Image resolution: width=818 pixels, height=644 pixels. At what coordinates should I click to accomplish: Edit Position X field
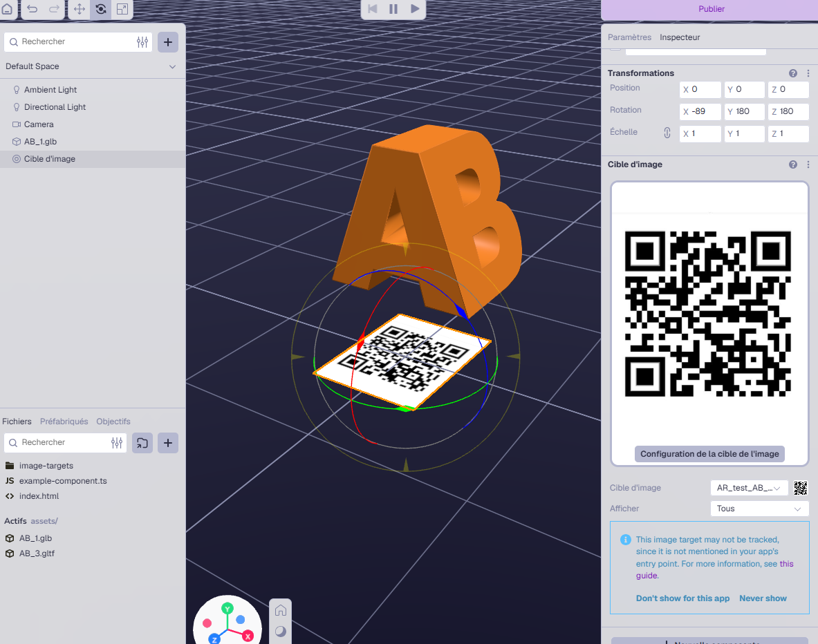click(700, 90)
